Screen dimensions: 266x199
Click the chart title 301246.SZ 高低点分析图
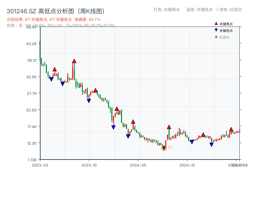55,10
